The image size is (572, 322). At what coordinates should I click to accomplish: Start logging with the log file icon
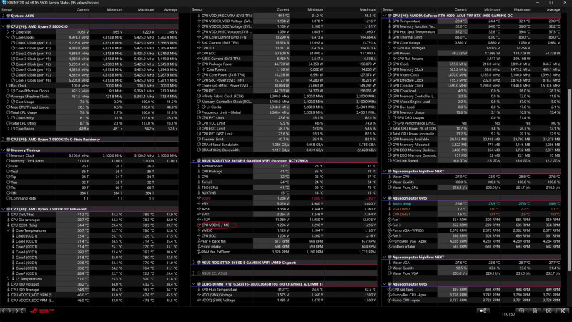[x=535, y=311]
